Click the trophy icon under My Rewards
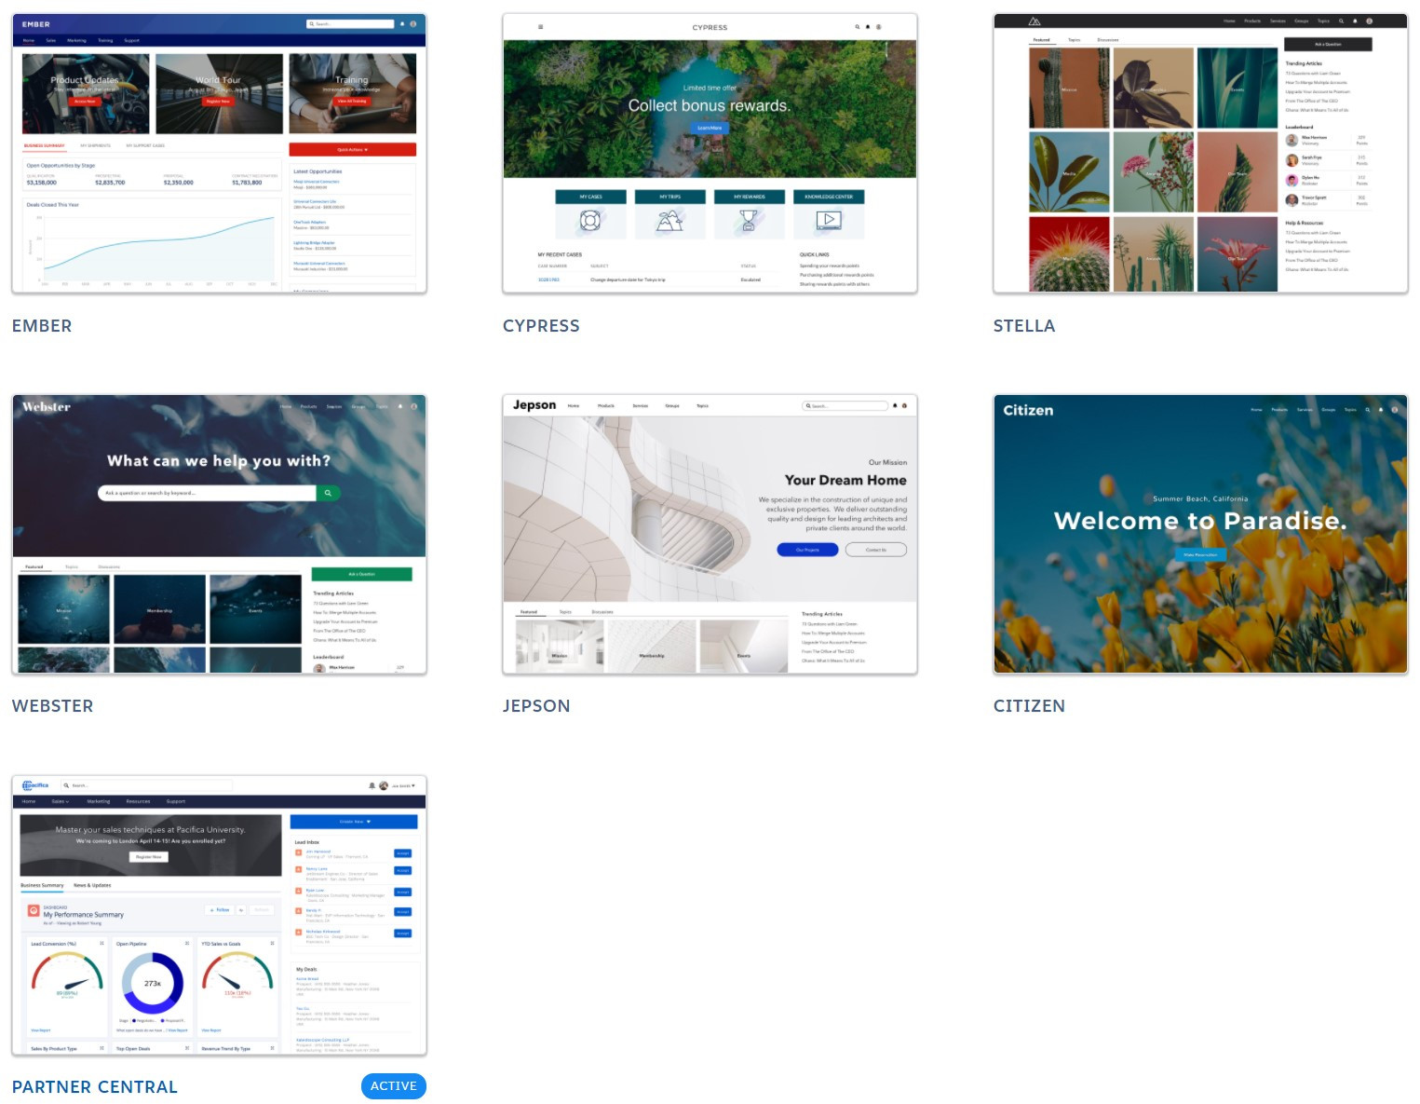This screenshot has width=1420, height=1104. (749, 221)
